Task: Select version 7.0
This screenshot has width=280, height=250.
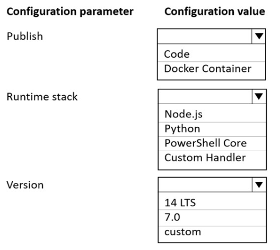Action: (212, 217)
